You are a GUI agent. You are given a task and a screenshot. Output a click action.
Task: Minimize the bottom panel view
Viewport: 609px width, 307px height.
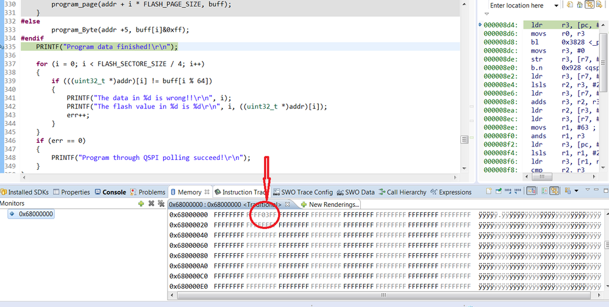(x=596, y=189)
